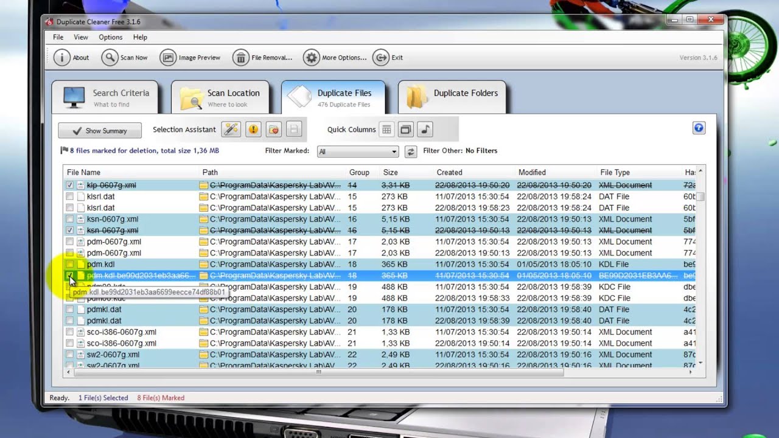Click the refresh filter arrows icon

pyautogui.click(x=411, y=151)
